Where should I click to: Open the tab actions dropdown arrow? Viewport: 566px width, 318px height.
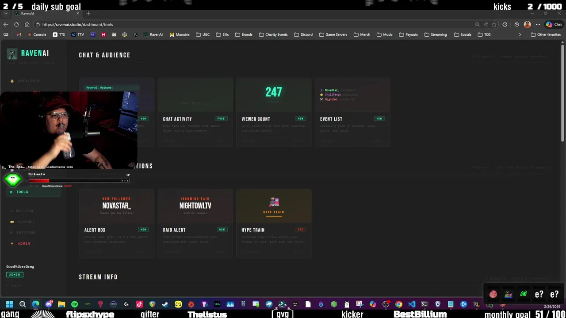(x=6, y=13)
